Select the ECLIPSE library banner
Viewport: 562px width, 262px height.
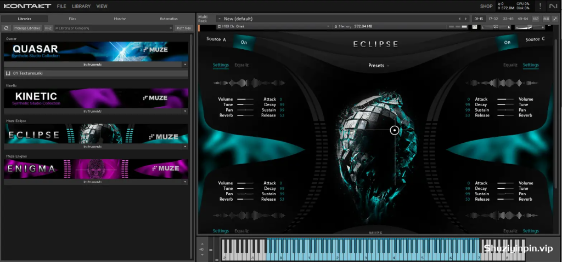click(x=96, y=133)
